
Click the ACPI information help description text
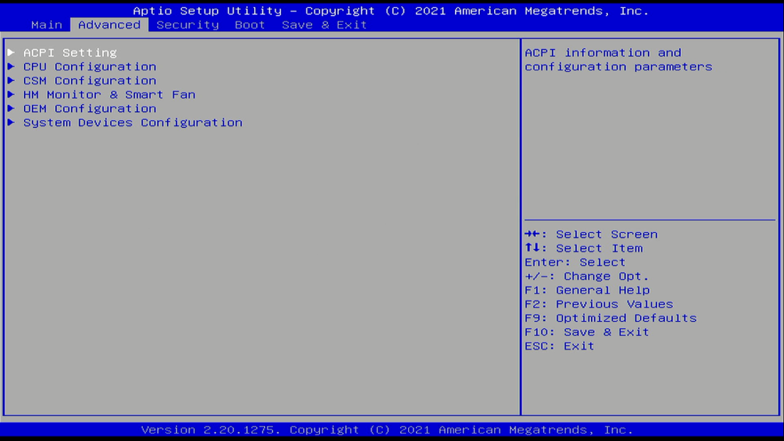(618, 60)
